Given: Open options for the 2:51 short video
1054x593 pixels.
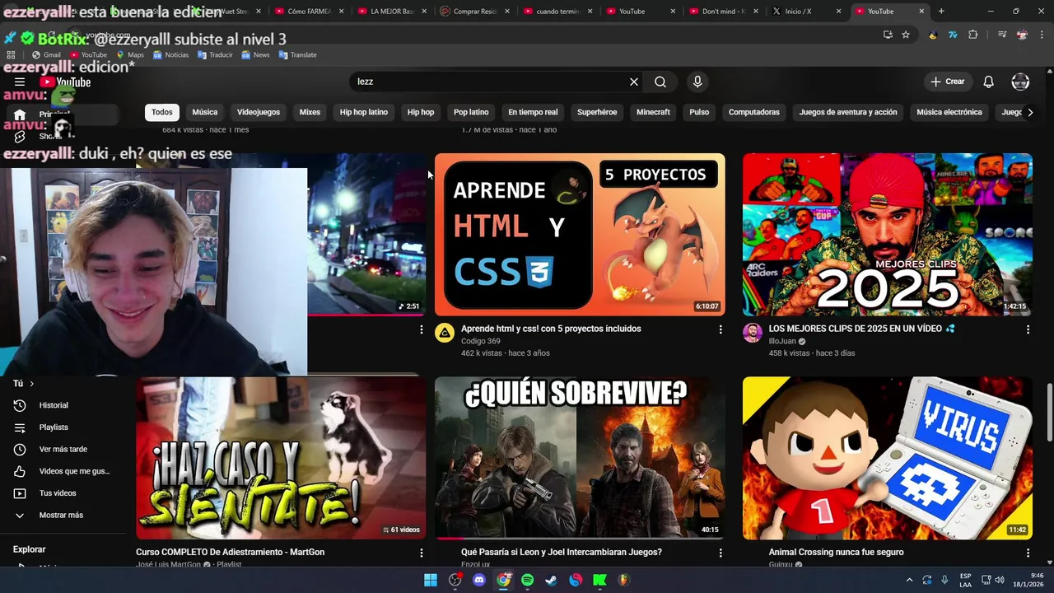Looking at the screenshot, I should (422, 329).
